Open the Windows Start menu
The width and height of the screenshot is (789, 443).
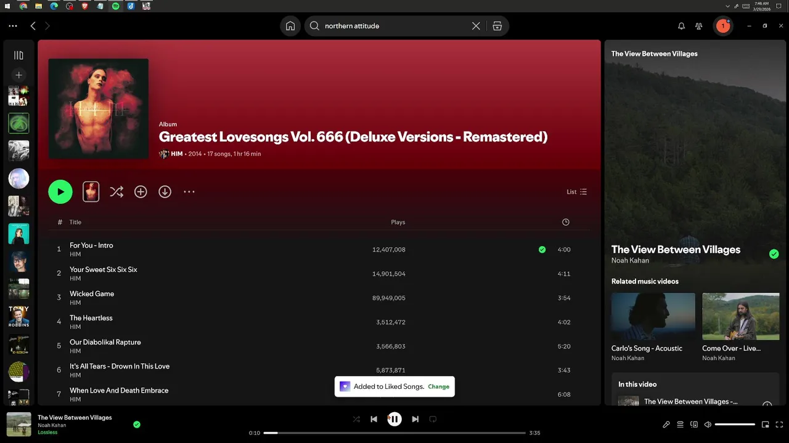click(7, 6)
